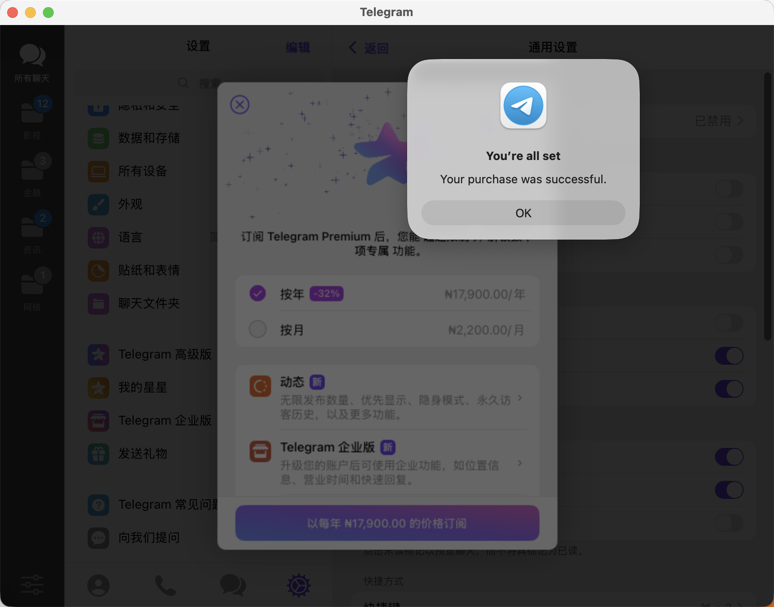Select the monthly subscription radio button
This screenshot has width=774, height=607.
tap(258, 329)
